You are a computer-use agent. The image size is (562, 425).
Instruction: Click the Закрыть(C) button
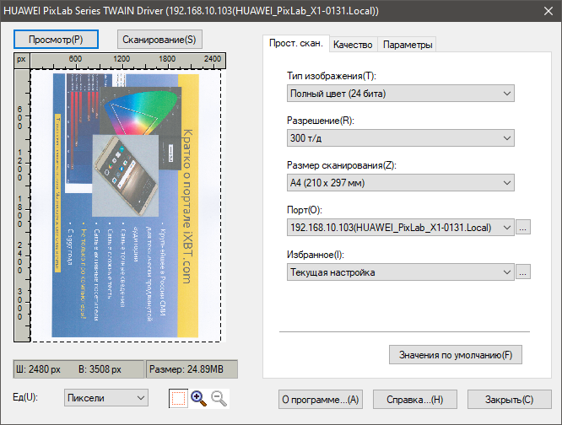pyautogui.click(x=509, y=399)
